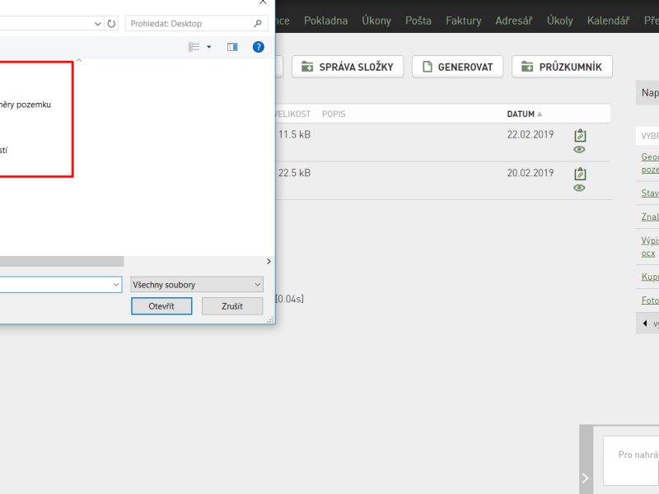Viewport: 659px width, 494px height.
Task: Open the Stav link in side panel
Action: point(650,193)
